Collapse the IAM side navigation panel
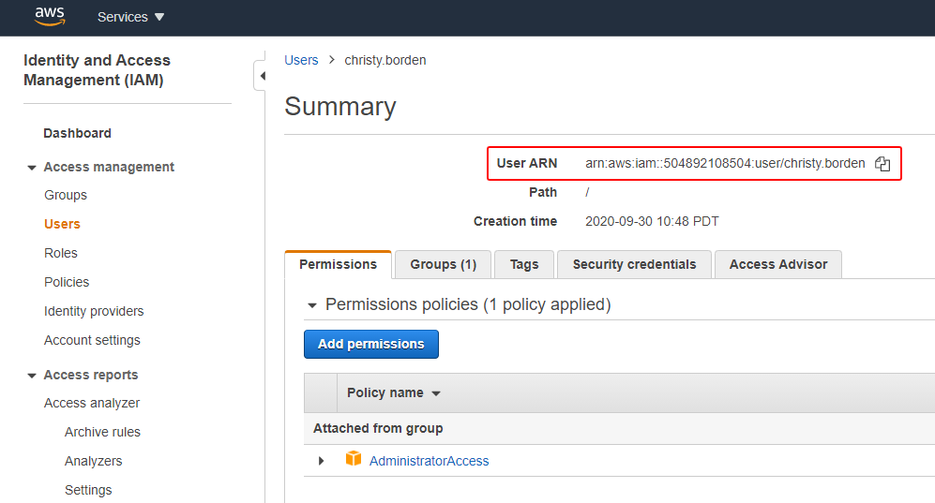The image size is (935, 503). coord(260,76)
